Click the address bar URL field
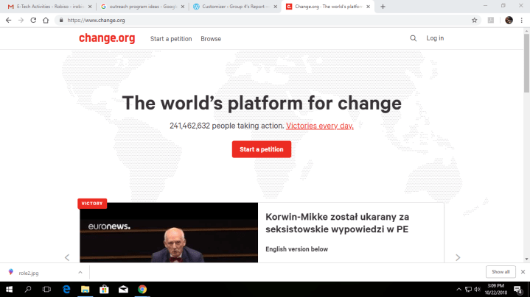Viewport: 530px width, 297px height. 264,21
